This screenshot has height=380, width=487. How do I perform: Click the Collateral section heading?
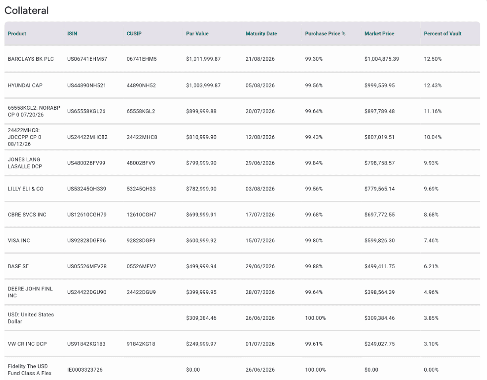pos(27,11)
